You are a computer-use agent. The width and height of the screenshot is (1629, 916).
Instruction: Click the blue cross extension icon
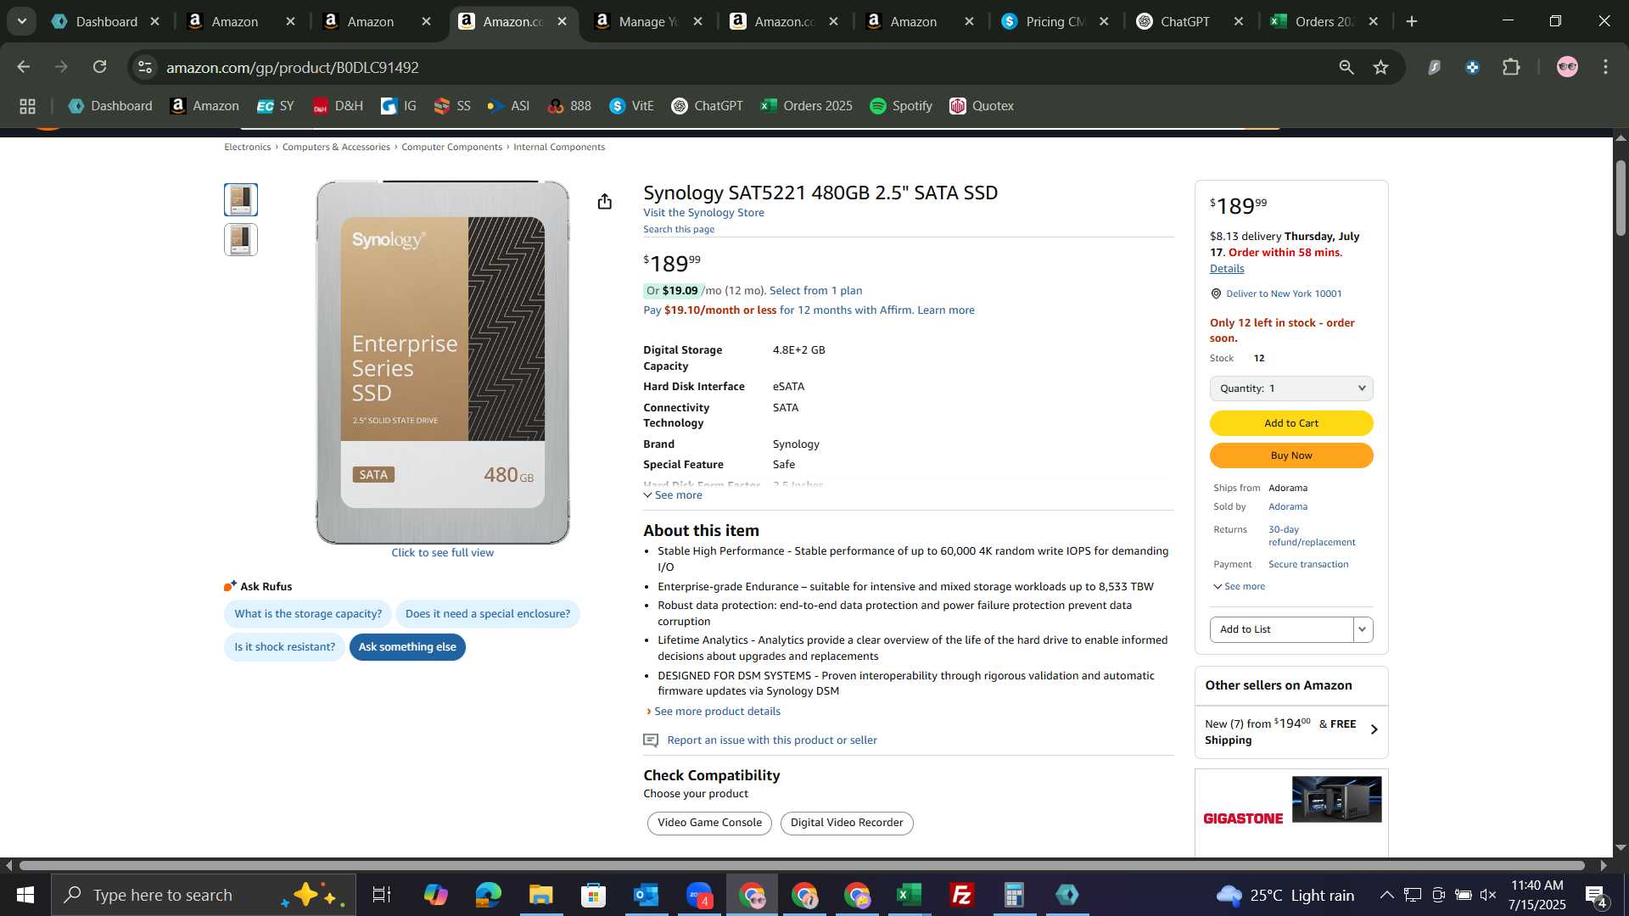pyautogui.click(x=1472, y=67)
